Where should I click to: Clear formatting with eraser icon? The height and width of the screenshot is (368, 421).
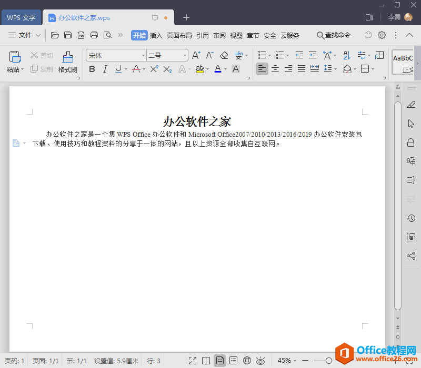tap(224, 55)
